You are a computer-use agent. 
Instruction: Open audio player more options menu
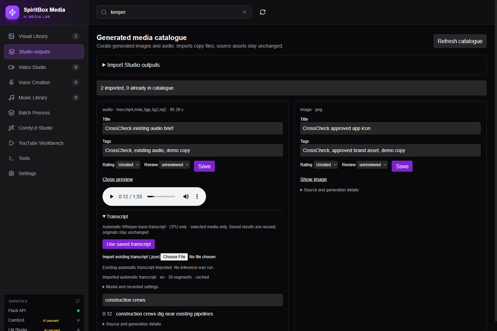[197, 197]
